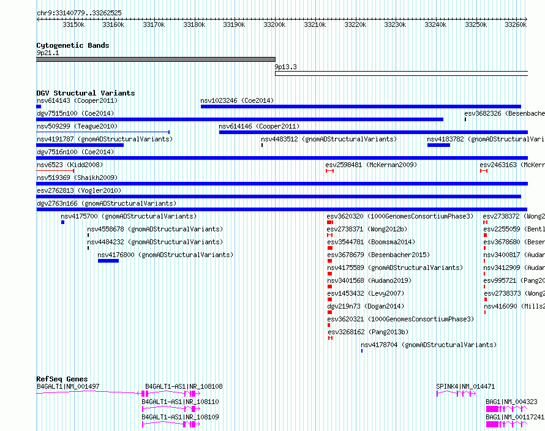545x431 pixels.
Task: Open variant esv2738373 label
Action: (x=514, y=293)
